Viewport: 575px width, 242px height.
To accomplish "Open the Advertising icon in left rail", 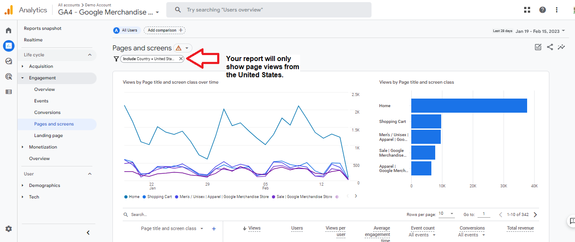I will (9, 76).
